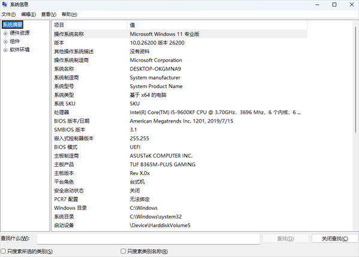Click the 项目 column header
Viewport: 359px width, 257px height.
coord(90,25)
